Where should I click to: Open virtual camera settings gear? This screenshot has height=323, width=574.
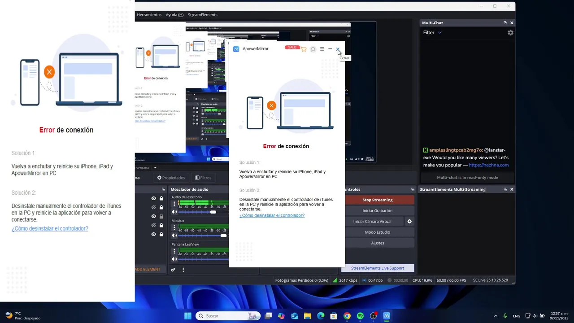[x=409, y=221]
